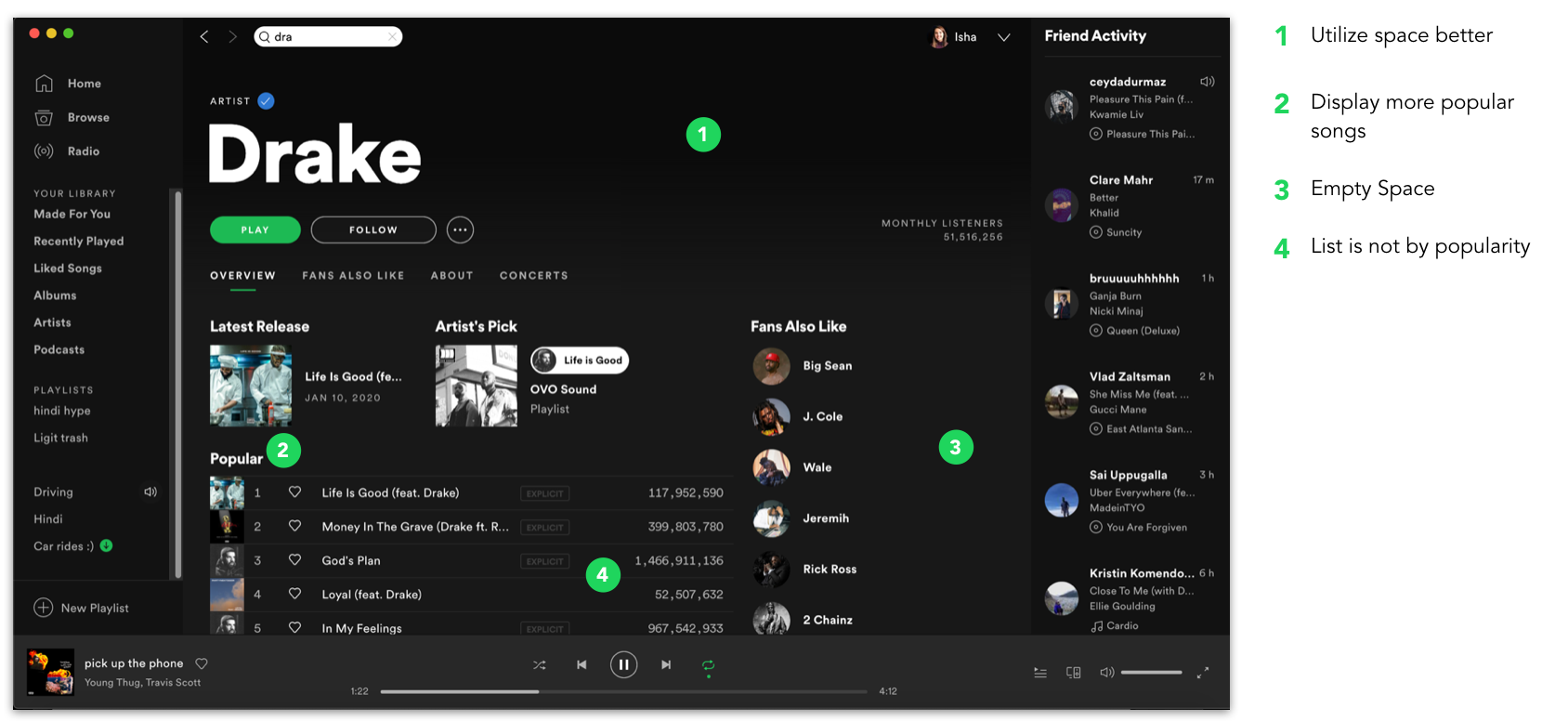Viewport: 1555px width, 721px height.
Task: Click the Driving playlist speaker icon
Action: [150, 492]
